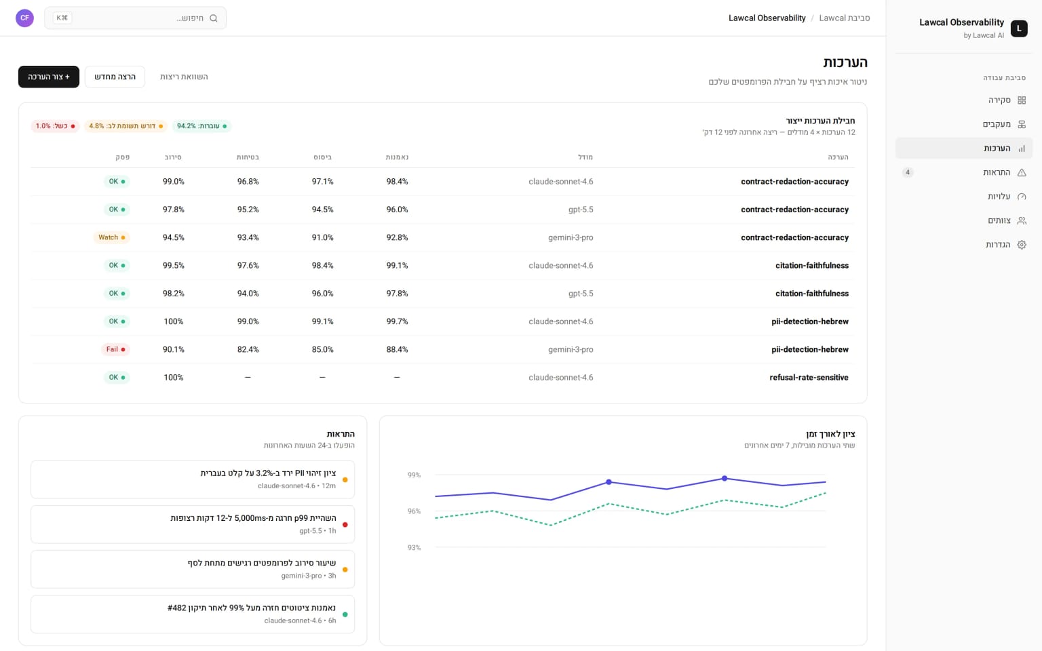Select the Lawcal סביבה breadcrumb item

click(845, 18)
